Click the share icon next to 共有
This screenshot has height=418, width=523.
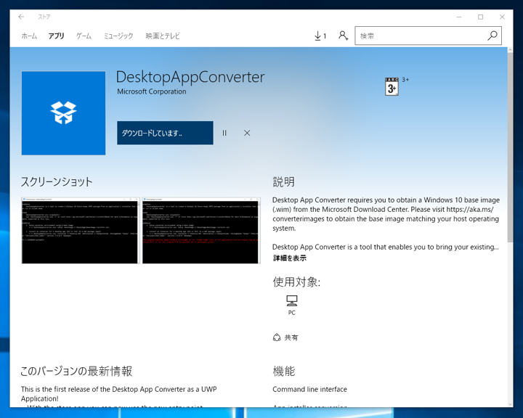point(277,337)
